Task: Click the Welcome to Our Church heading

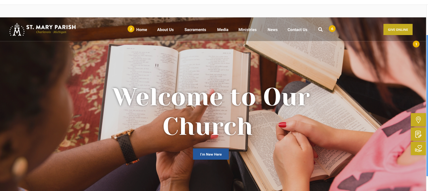Action: click(x=211, y=112)
